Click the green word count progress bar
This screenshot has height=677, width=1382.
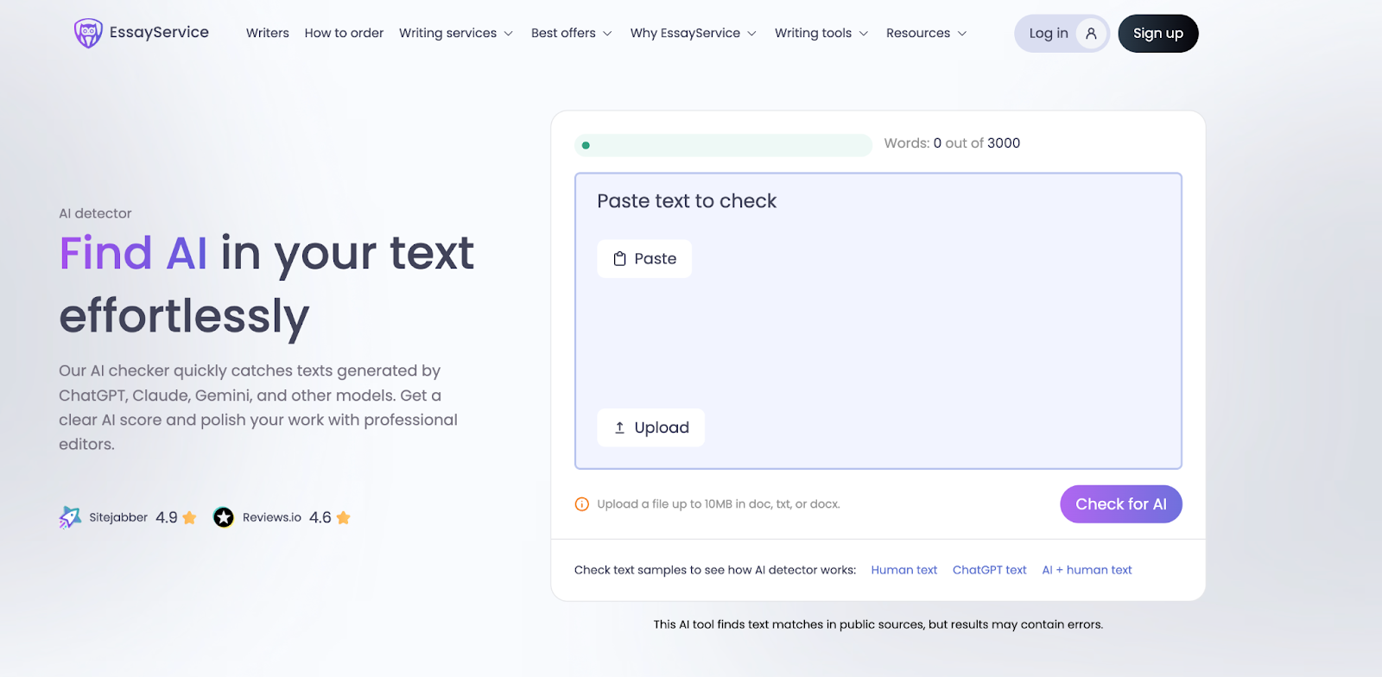pos(724,145)
